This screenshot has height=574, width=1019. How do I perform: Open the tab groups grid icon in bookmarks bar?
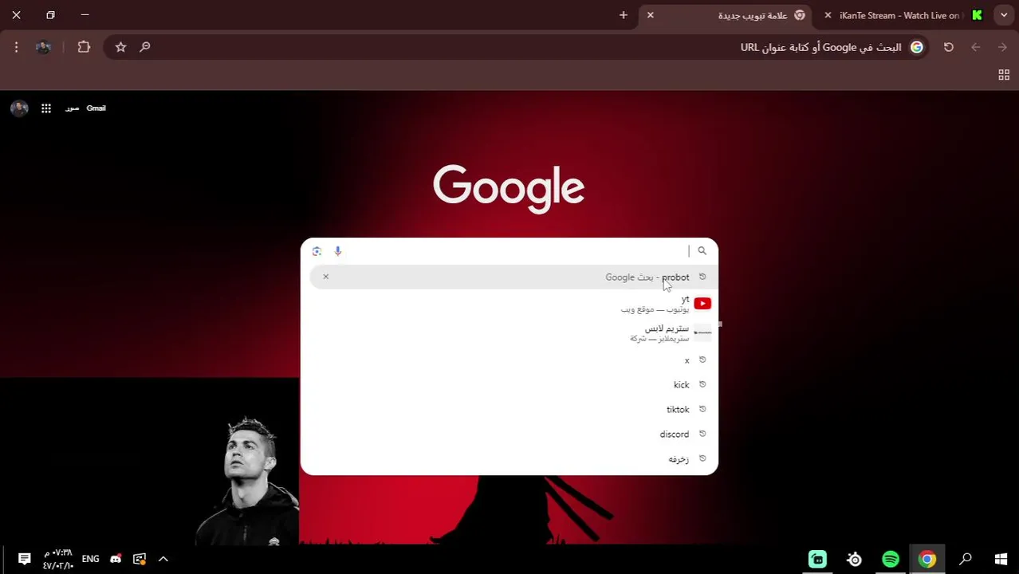click(1004, 75)
